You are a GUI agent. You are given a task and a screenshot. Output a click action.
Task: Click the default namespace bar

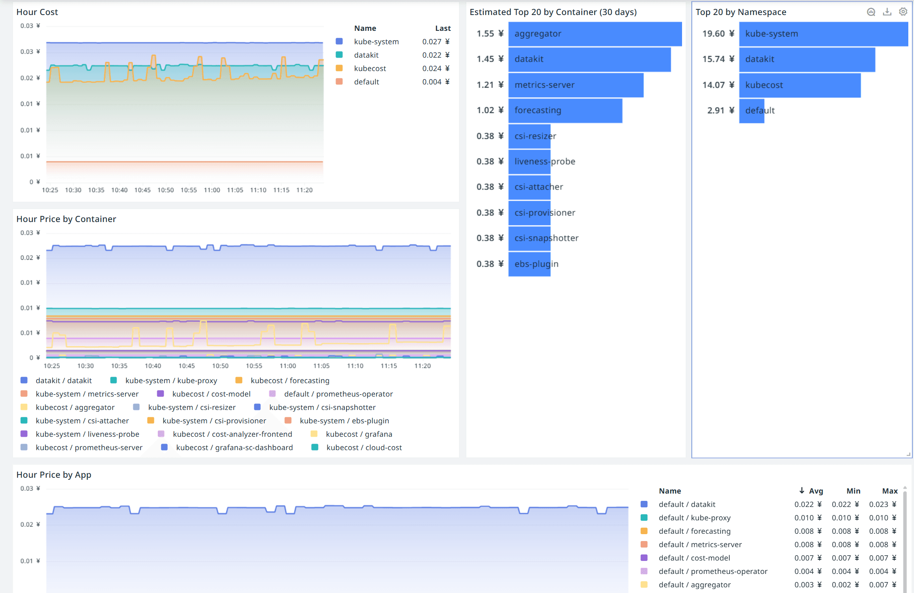[752, 110]
